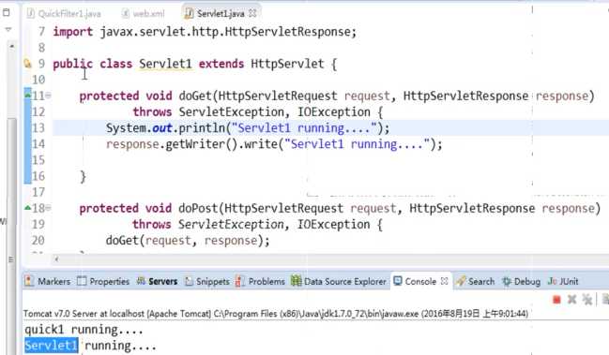Click the restore icon in left panel
The width and height of the screenshot is (609, 355).
(x=7, y=12)
